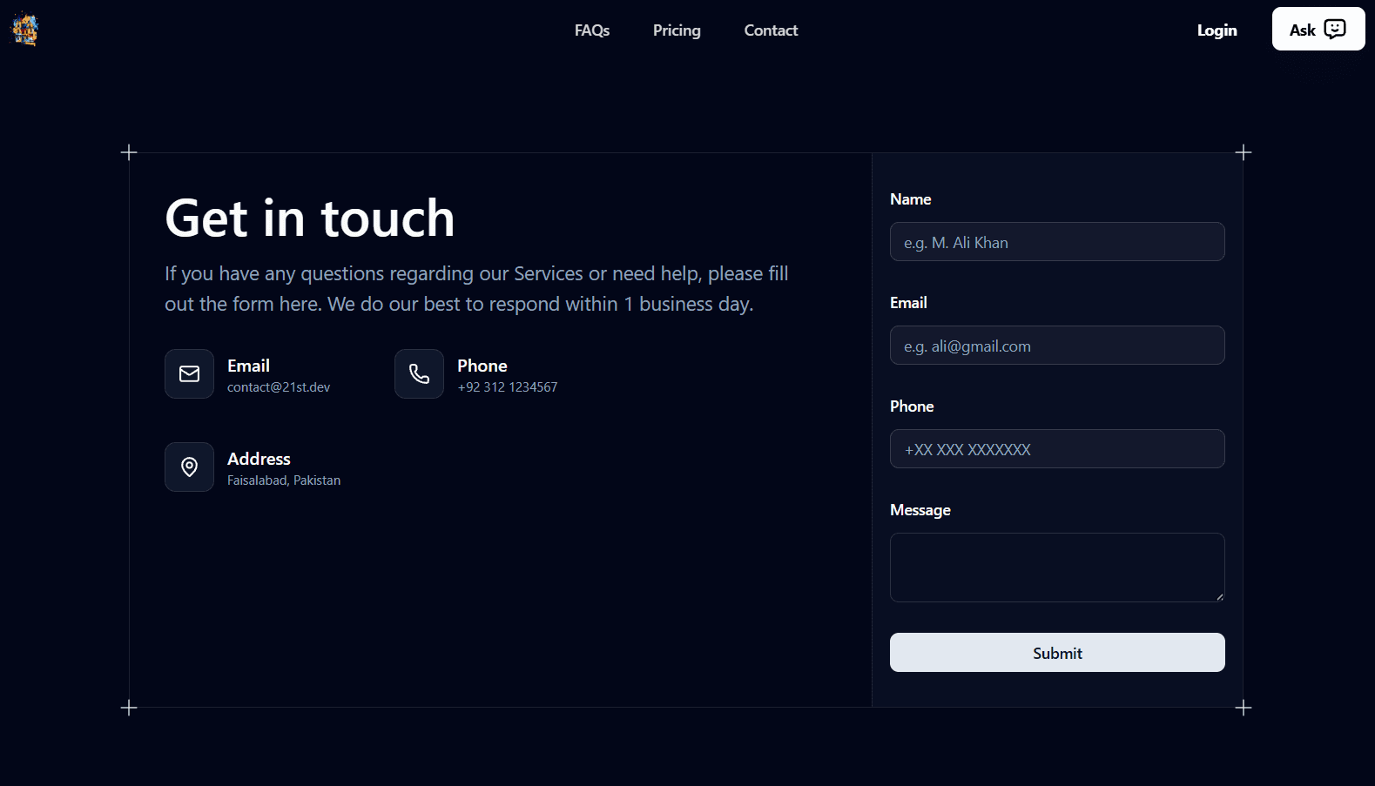Click the Message box resize handle
1375x786 pixels.
(1219, 596)
